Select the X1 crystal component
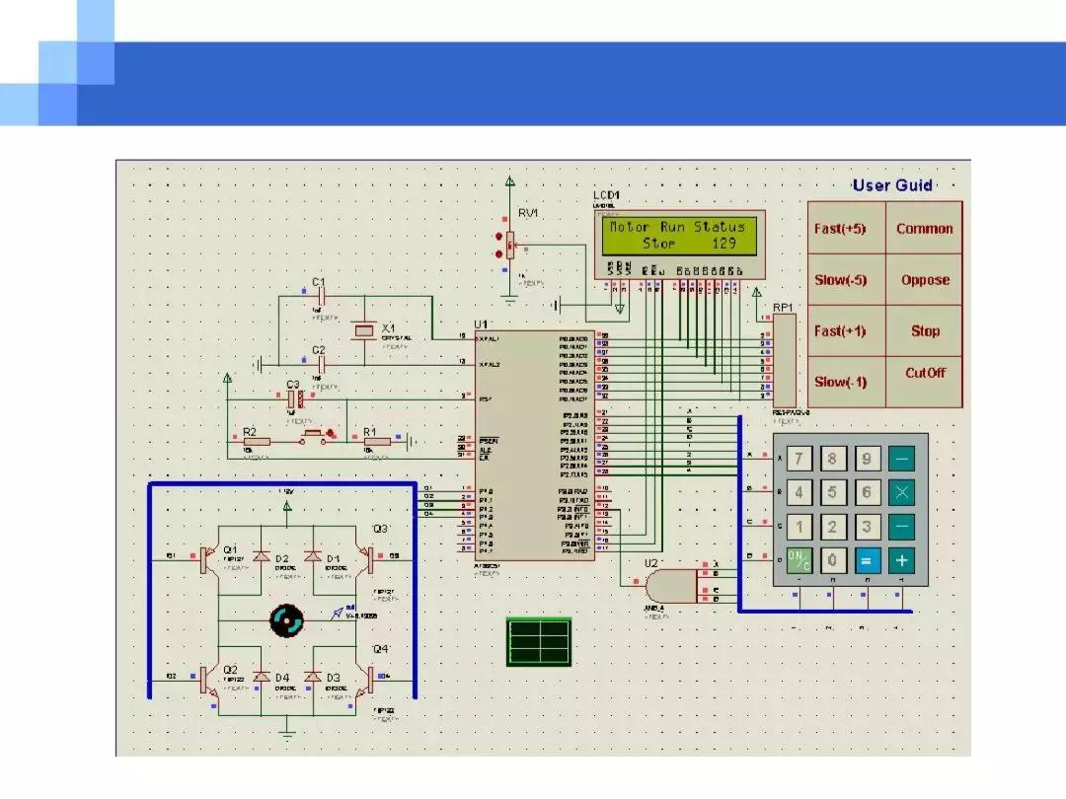 click(x=364, y=330)
